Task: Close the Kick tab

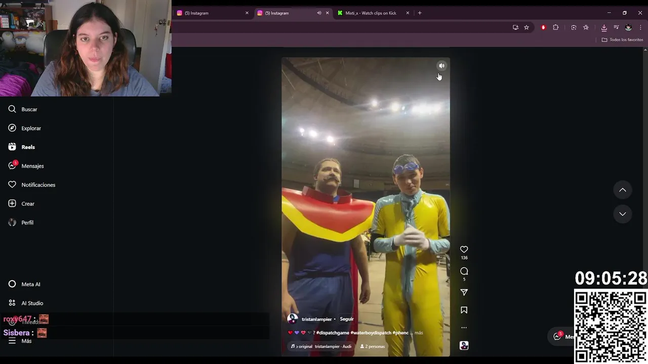Action: 408,13
